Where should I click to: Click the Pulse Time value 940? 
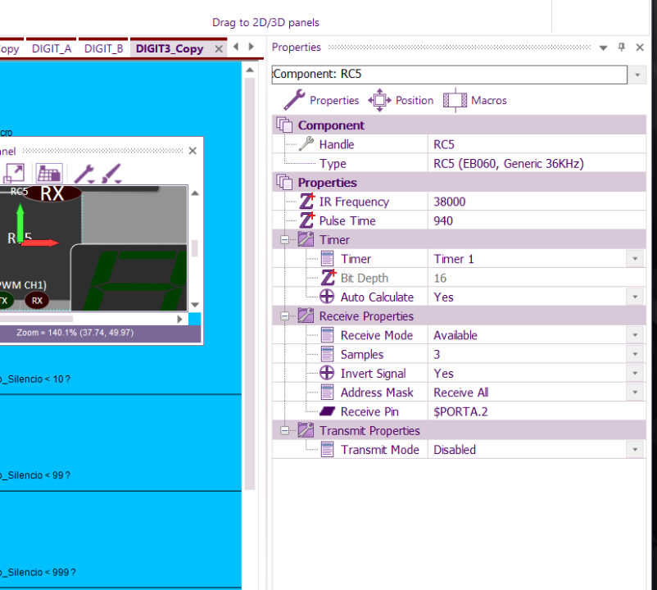click(443, 220)
